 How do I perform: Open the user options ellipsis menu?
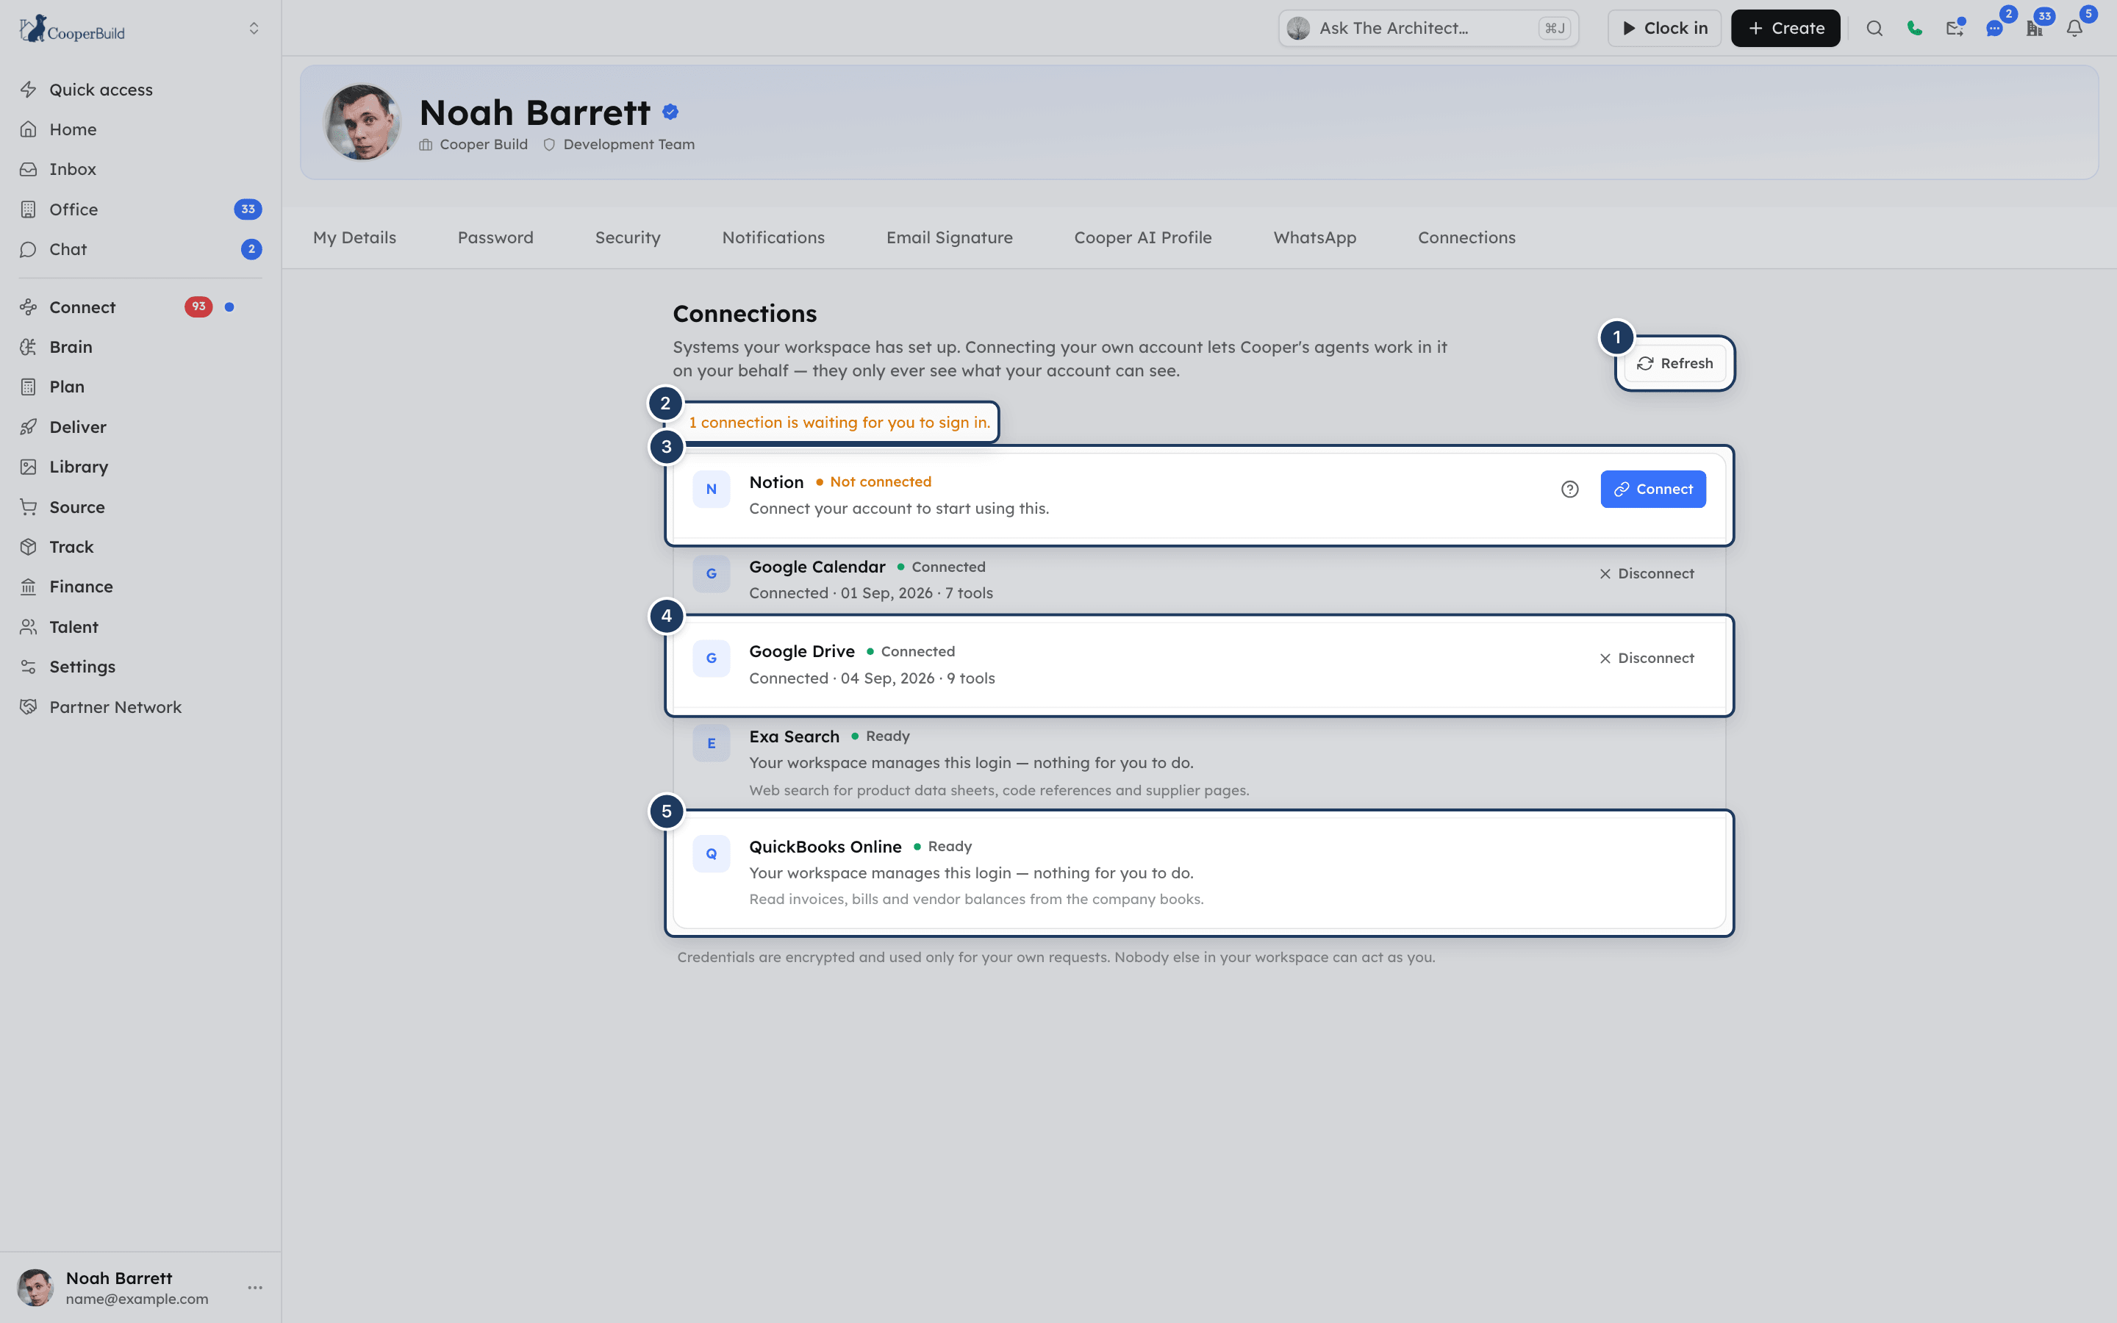[254, 1287]
